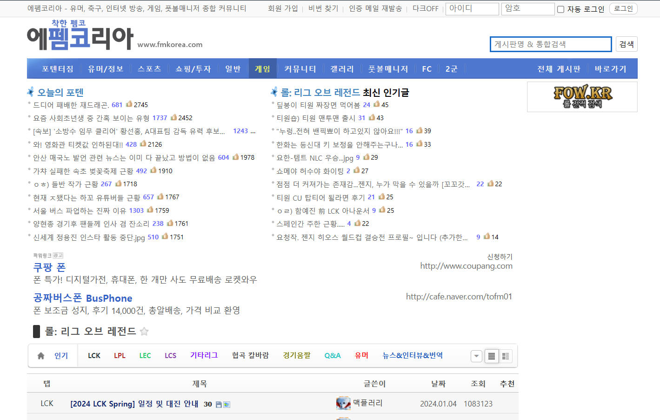The height and width of the screenshot is (420, 660).
Task: Focus the 게시판명 & 통합검색 search box
Action: 551,44
